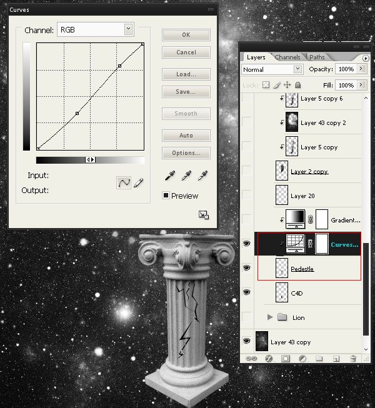Image resolution: width=375 pixels, height=408 pixels.
Task: Choose the curve point editing tool
Action: coord(124,182)
